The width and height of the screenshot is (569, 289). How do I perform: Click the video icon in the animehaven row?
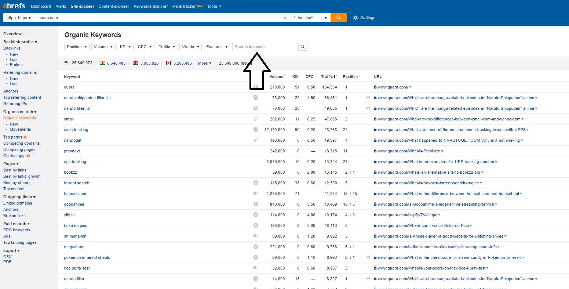point(256,236)
